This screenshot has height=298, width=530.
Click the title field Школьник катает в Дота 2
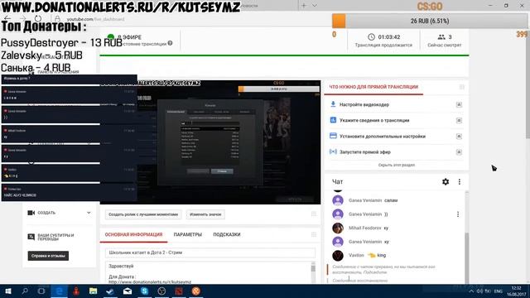click(x=210, y=252)
